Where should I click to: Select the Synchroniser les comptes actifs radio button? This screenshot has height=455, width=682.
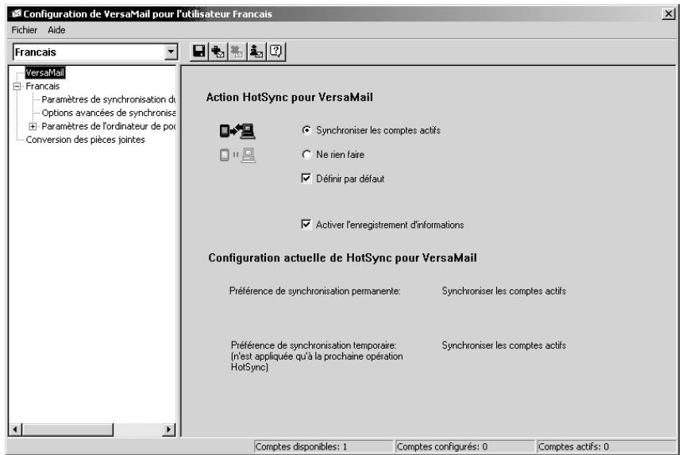tap(306, 130)
